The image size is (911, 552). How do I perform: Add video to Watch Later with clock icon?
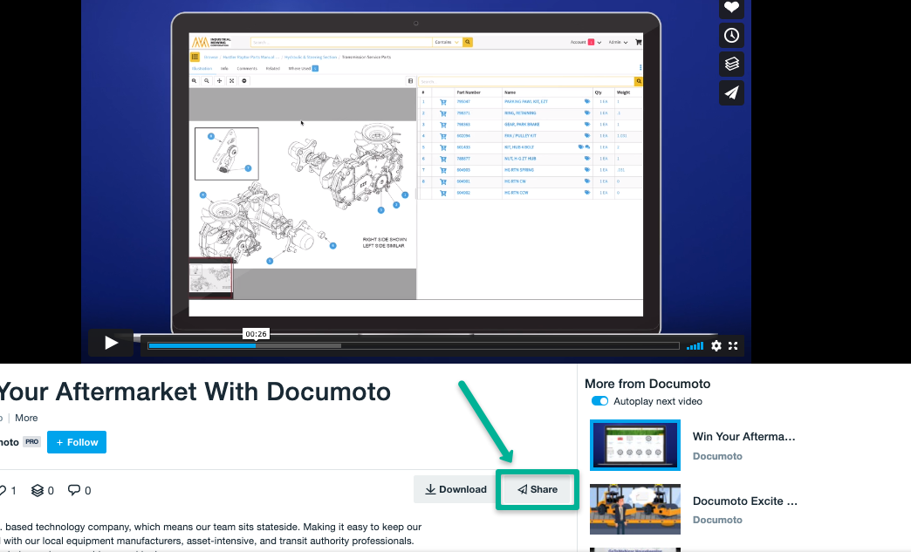click(x=731, y=36)
